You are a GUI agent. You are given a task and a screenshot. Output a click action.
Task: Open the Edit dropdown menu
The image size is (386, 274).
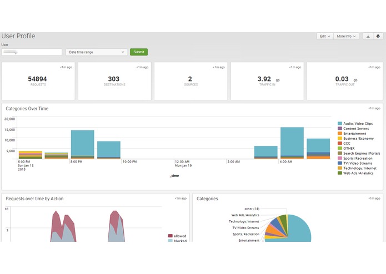(325, 37)
